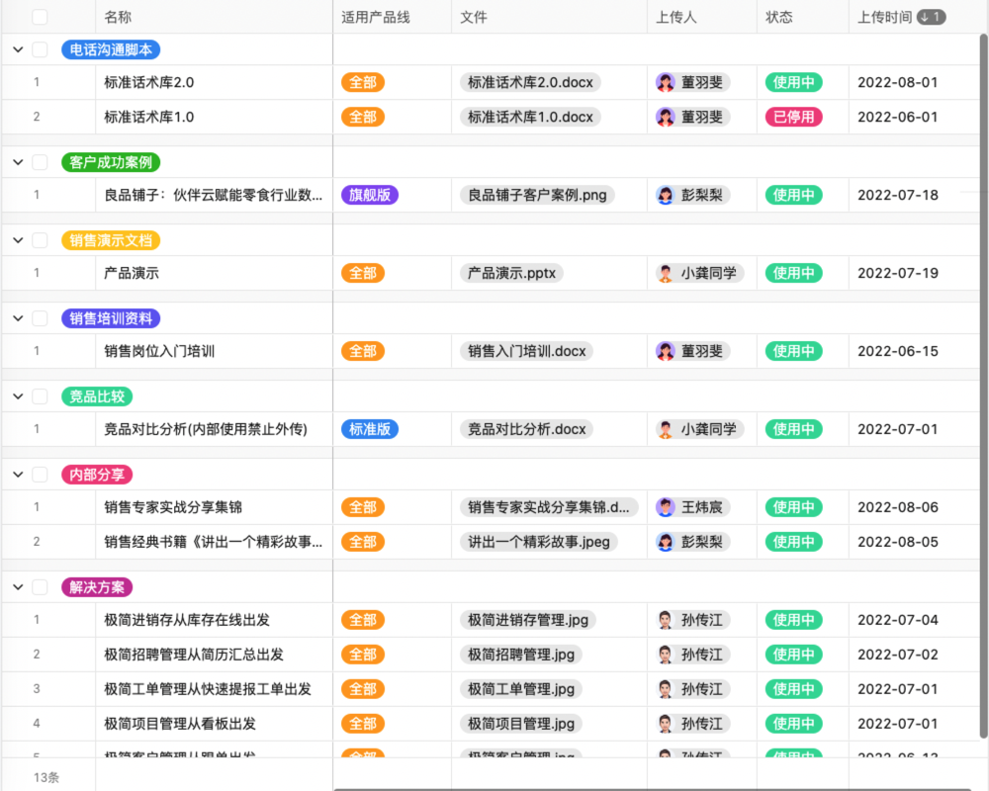
Task: Click 孙传江's avatar in 极简项目管理 row
Action: (x=666, y=723)
